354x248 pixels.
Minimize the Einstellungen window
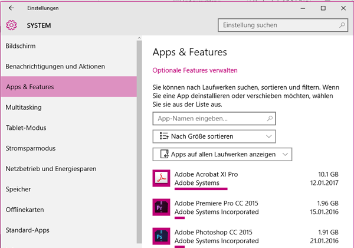pyautogui.click(x=303, y=8)
